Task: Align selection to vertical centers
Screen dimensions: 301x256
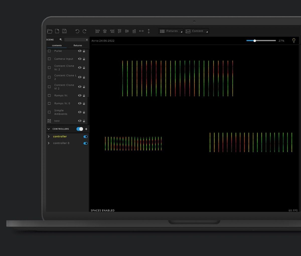Action: point(127,31)
